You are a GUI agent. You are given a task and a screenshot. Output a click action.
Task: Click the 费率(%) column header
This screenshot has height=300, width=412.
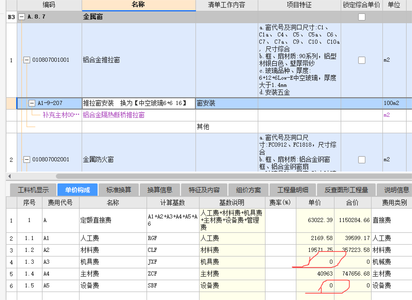280,203
